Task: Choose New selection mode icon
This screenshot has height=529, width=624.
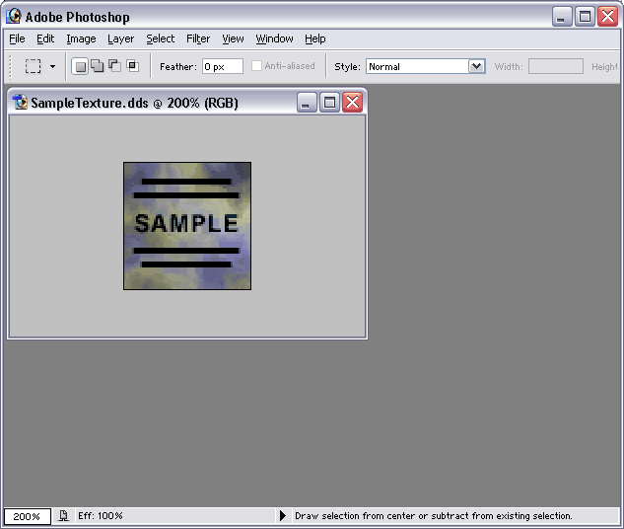Action: (80, 66)
